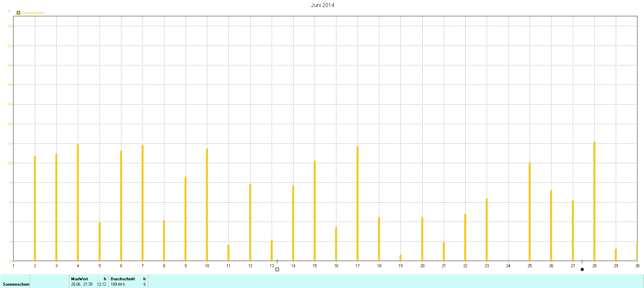Click the Durchschnitt column header
Viewport: 644px width, 288px height.
pos(123,279)
